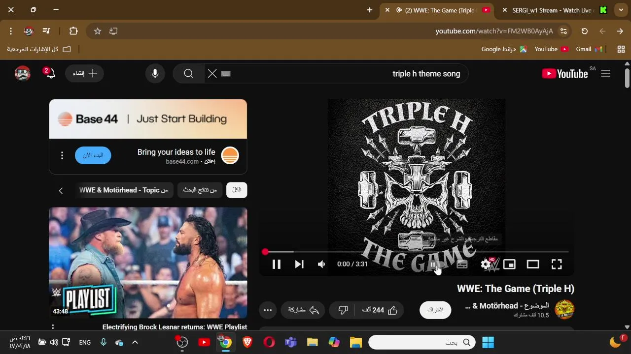View site information icon in address bar
Image resolution: width=631 pixels, height=354 pixels.
point(563,31)
